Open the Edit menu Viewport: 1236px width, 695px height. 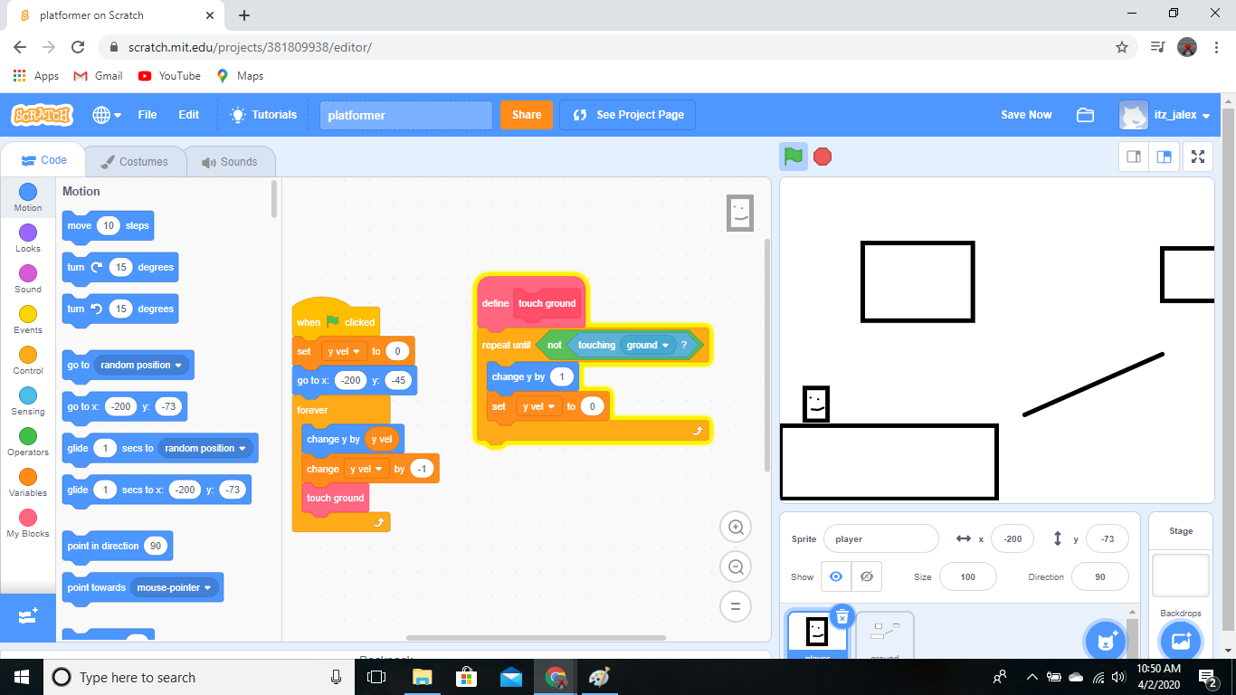188,115
